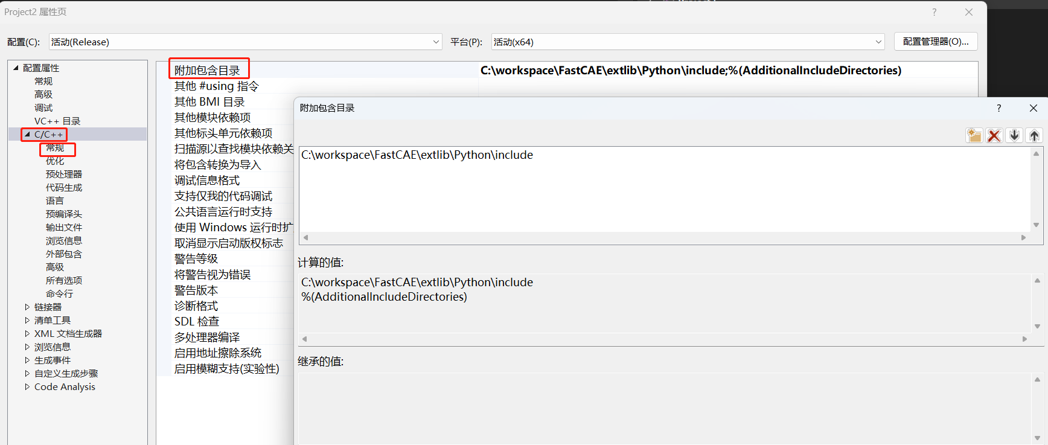Select 将警告视为错误 property
Viewport: 1048px width, 445px height.
(x=212, y=274)
